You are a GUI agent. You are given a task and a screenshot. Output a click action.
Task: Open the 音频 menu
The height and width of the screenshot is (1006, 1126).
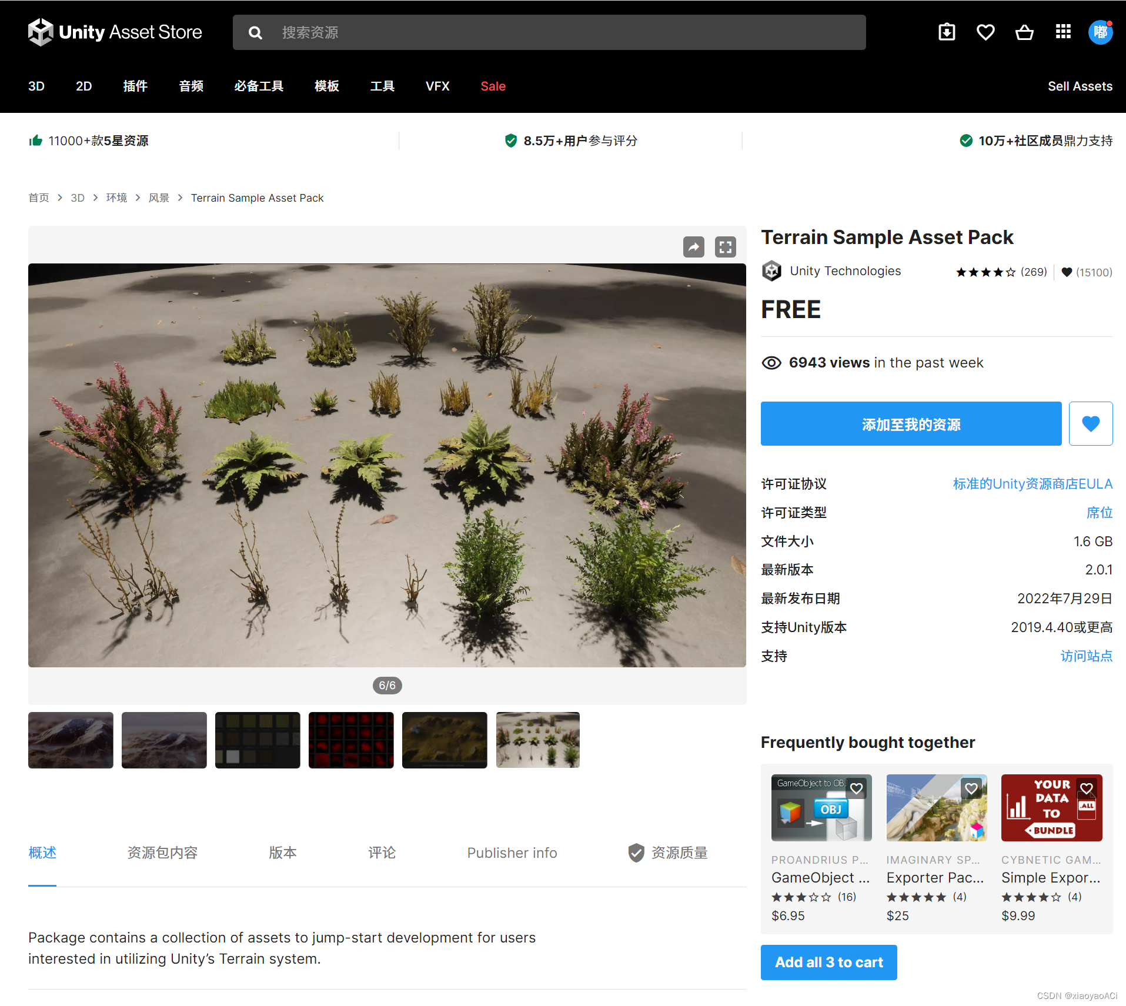(191, 86)
